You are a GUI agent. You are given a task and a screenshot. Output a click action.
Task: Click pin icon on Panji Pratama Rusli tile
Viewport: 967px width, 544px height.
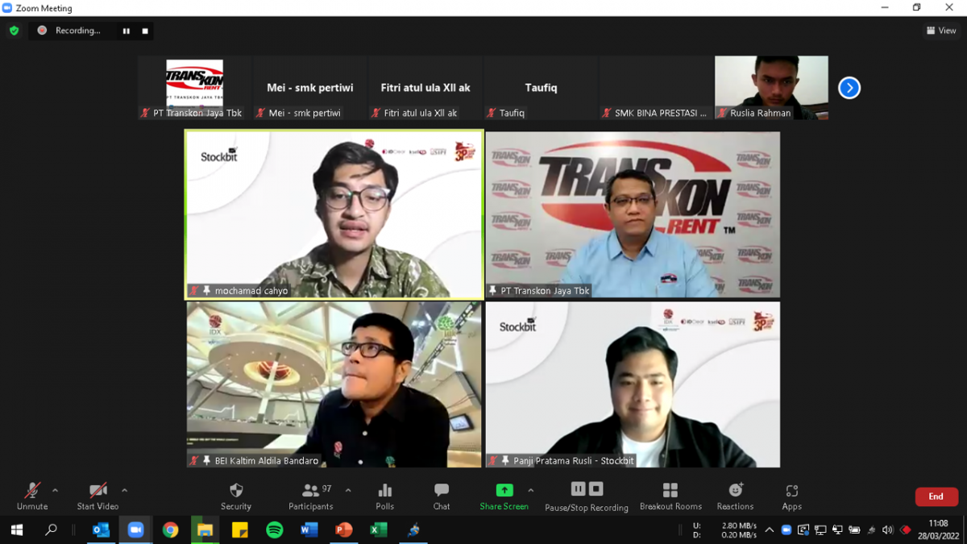point(505,461)
